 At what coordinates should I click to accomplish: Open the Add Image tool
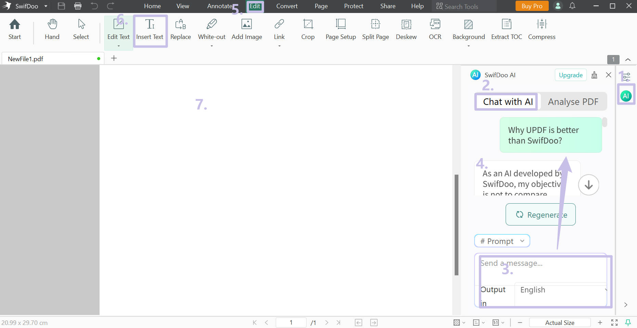tap(247, 30)
